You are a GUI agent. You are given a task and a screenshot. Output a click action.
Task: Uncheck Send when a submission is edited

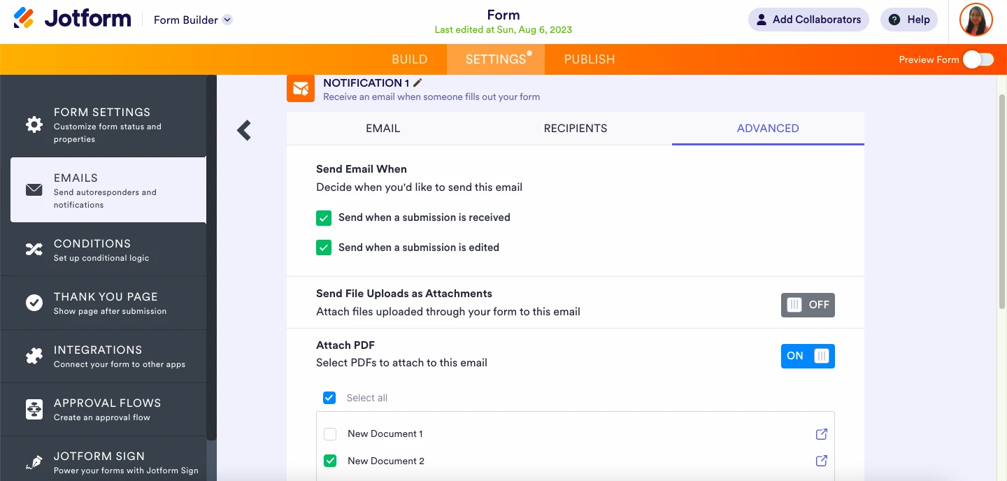tap(324, 247)
